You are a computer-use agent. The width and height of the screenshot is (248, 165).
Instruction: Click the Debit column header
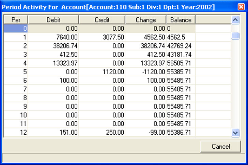pyautogui.click(x=53, y=20)
